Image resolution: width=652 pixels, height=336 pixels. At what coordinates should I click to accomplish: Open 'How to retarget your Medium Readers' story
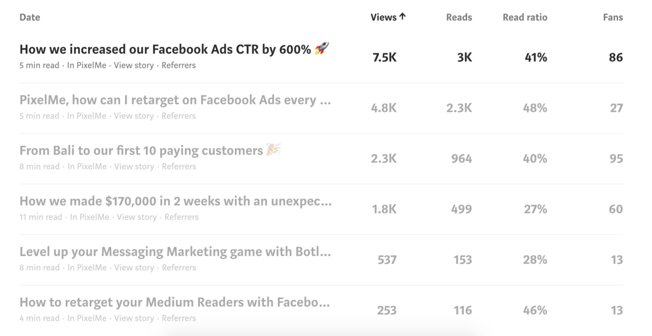(175, 303)
